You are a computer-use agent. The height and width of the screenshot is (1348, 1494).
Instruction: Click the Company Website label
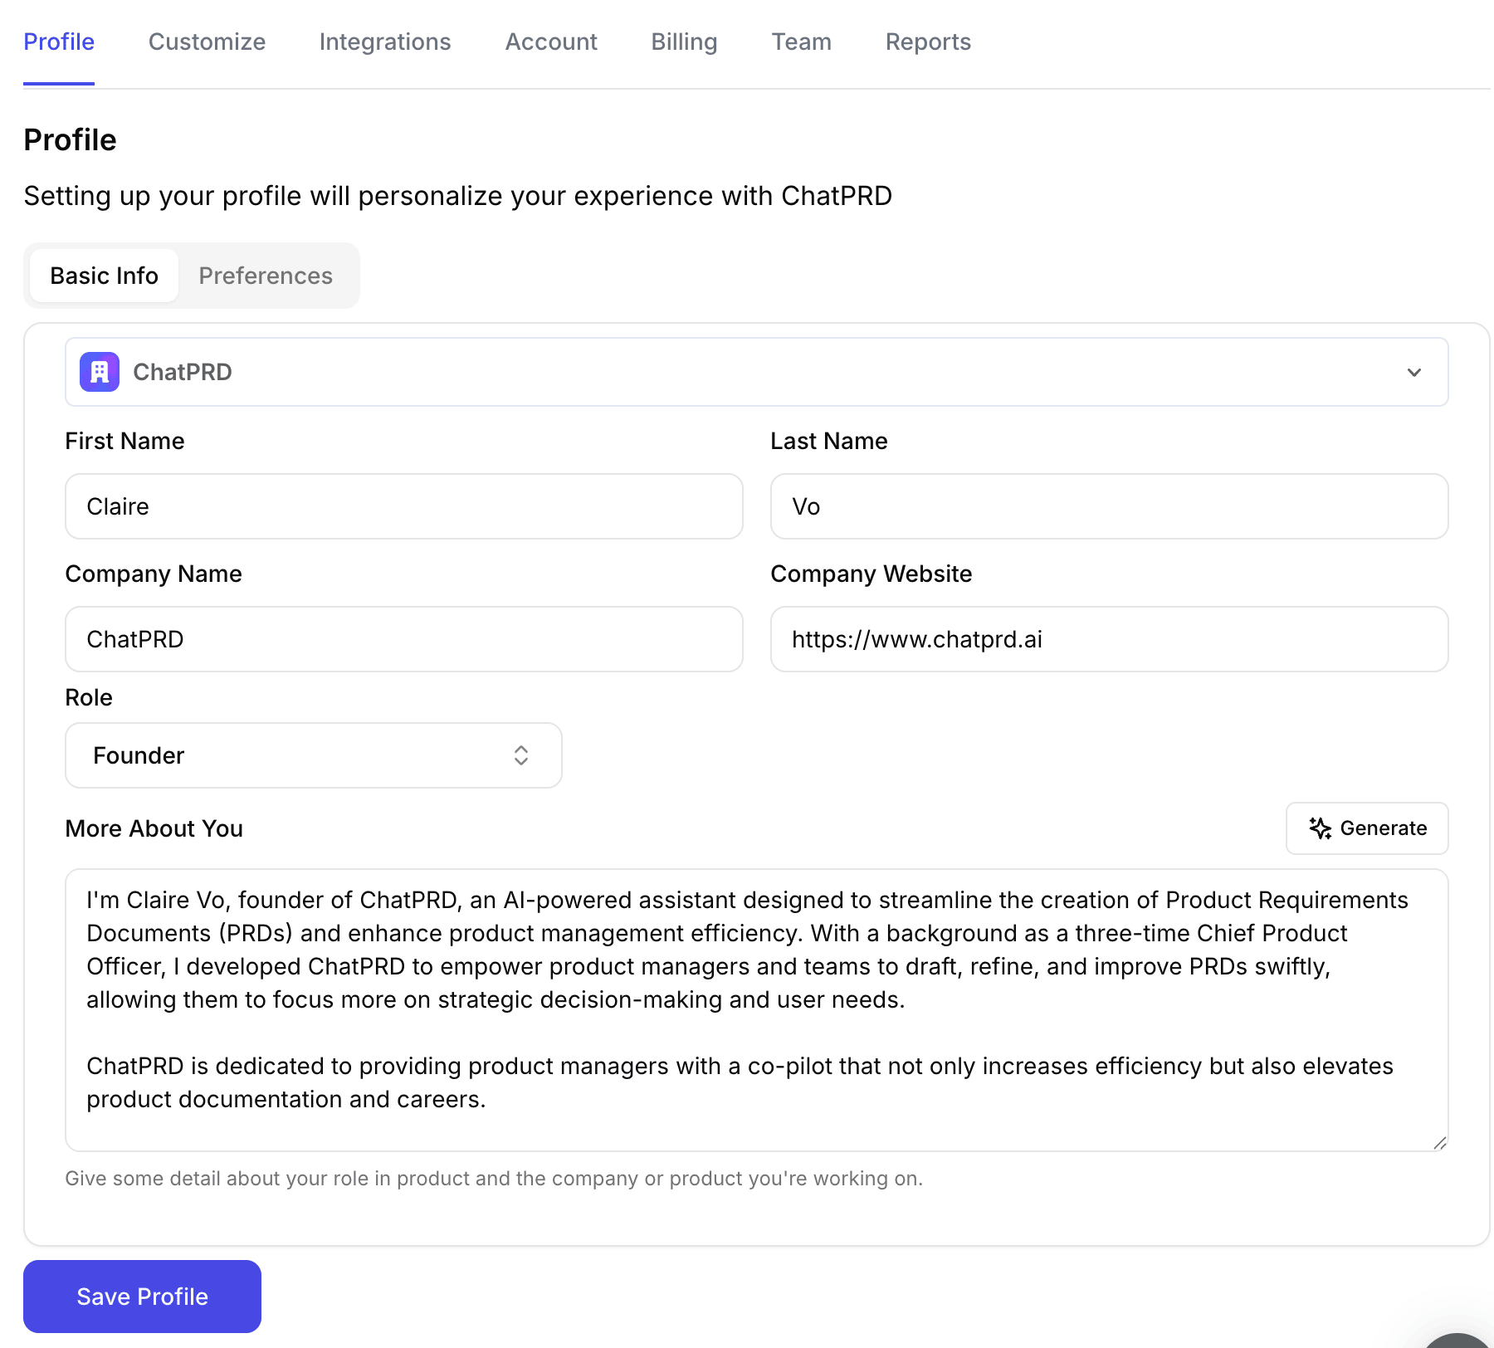click(x=871, y=574)
